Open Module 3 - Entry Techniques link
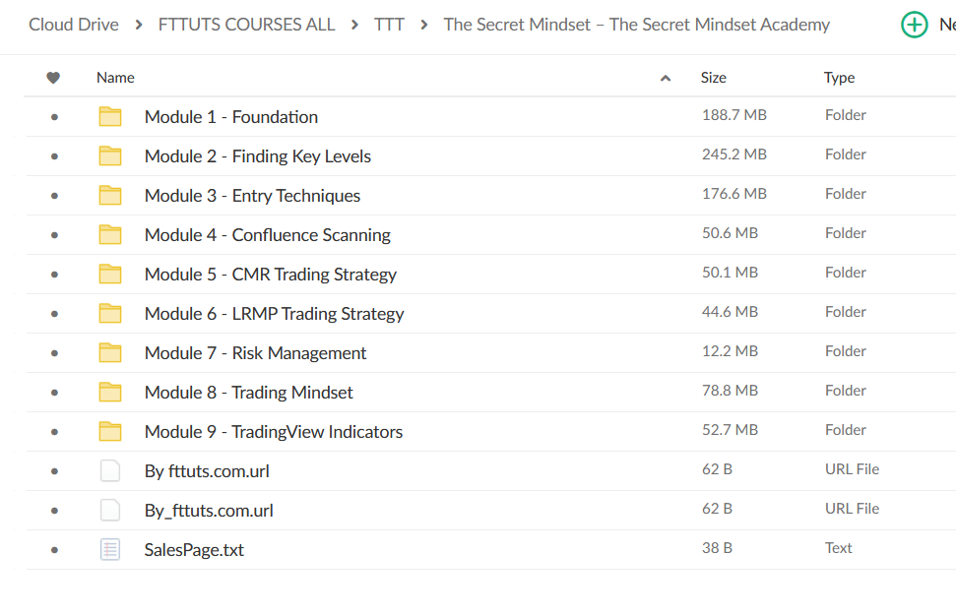This screenshot has width=956, height=614. 253,195
